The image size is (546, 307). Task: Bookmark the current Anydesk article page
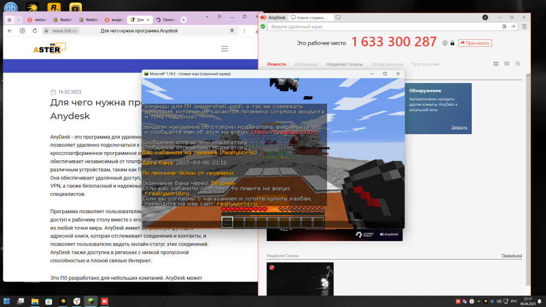232,31
